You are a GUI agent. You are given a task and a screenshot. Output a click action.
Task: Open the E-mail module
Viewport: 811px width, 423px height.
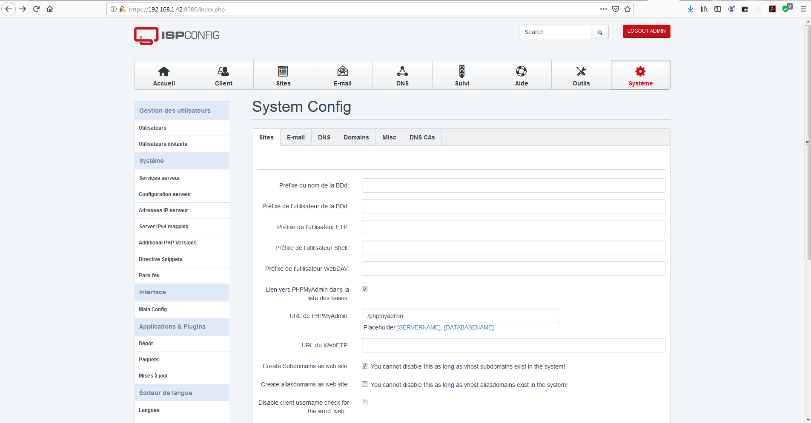(343, 75)
